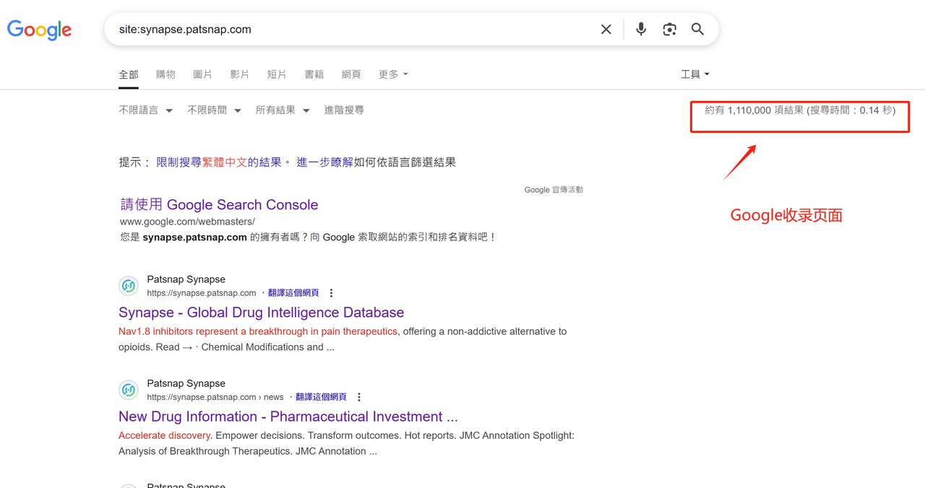Open Synapse - Global Drug Intelligence Database result
This screenshot has height=488, width=925.
point(261,313)
